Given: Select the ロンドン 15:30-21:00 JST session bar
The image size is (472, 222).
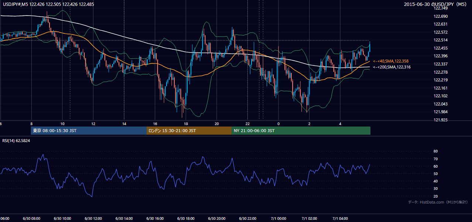Looking at the screenshot, I should (x=189, y=131).
